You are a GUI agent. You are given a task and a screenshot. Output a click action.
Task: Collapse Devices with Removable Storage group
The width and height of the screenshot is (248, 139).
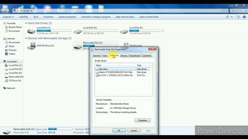coord(26,38)
